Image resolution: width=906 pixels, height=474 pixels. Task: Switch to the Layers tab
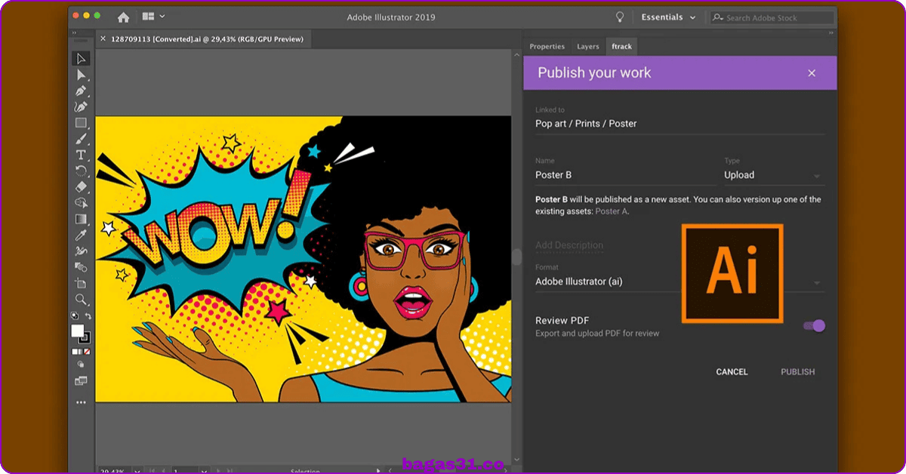[x=588, y=47]
